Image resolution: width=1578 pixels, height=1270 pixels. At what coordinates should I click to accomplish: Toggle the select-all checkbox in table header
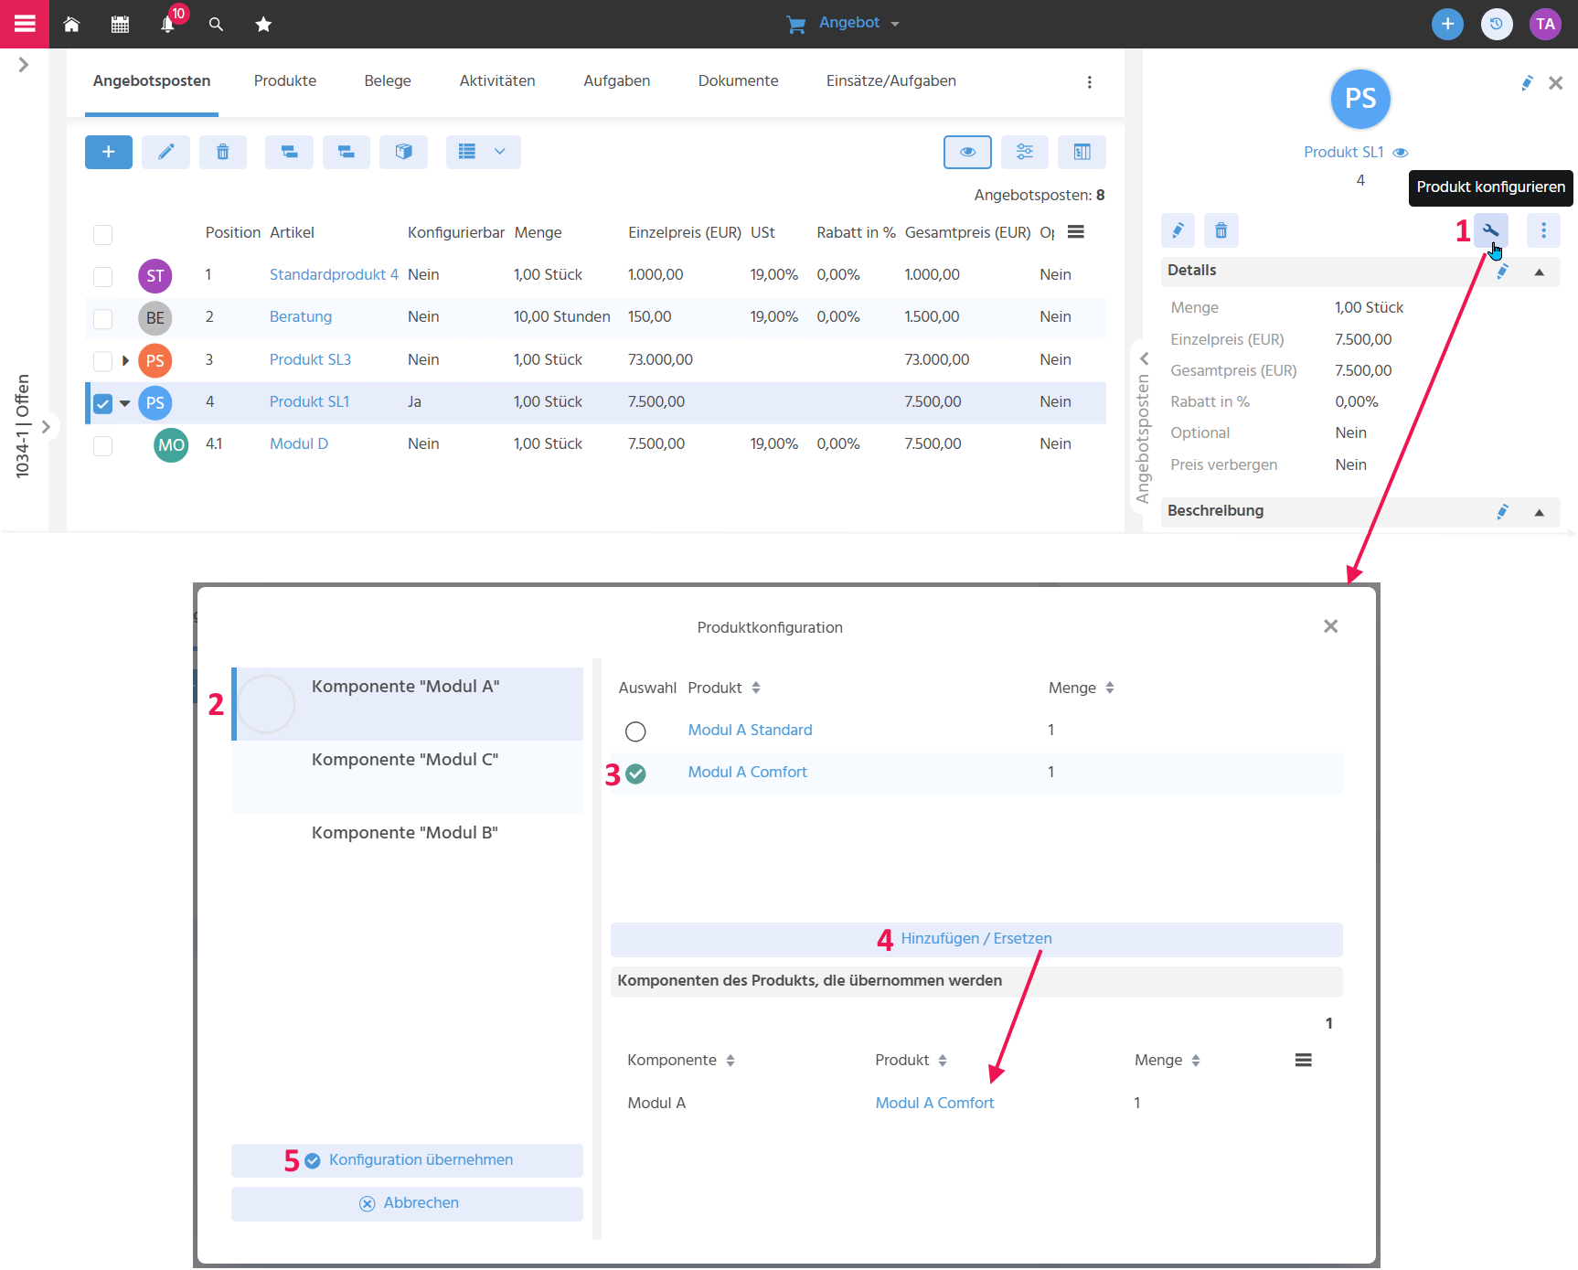(x=103, y=234)
